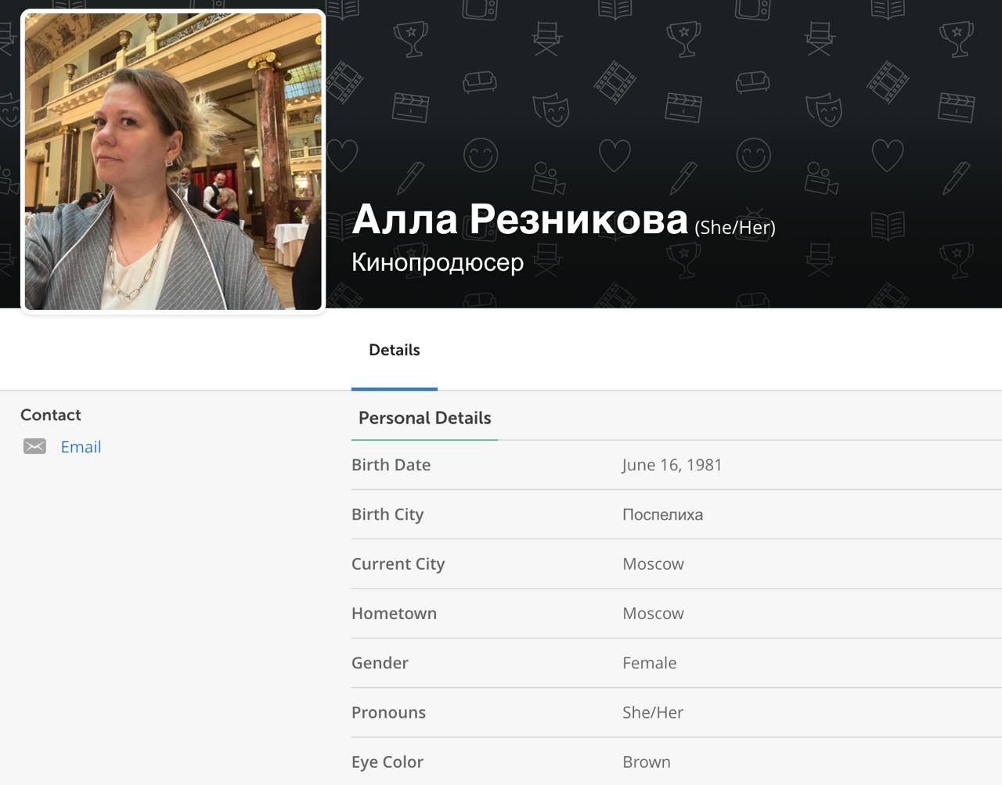The width and height of the screenshot is (1002, 785).
Task: Switch to the Details tab
Action: (394, 351)
